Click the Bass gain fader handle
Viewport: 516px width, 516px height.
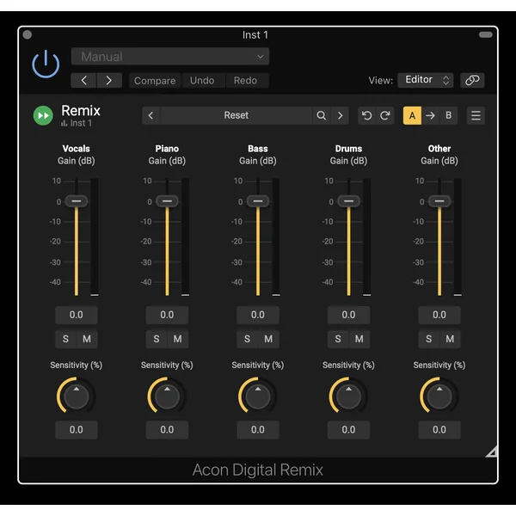coord(258,201)
